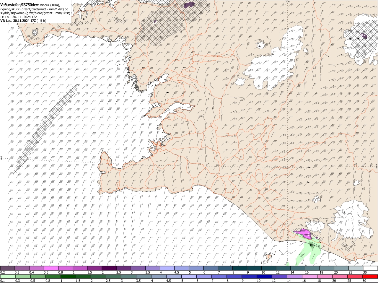Pick the upper-row swatch labelled 1

[80, 268]
